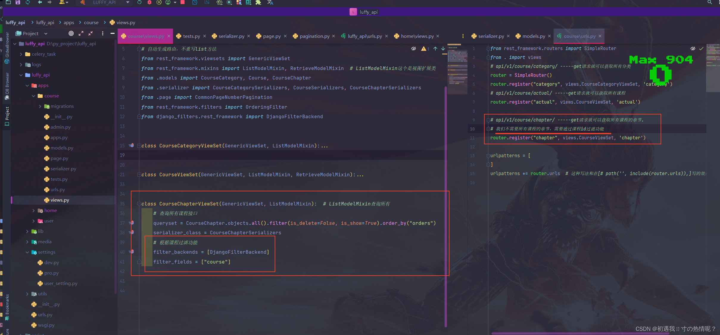Viewport: 720px width, 335px height.
Task: Click the apps breadcrumb in navigation bar
Action: point(69,23)
